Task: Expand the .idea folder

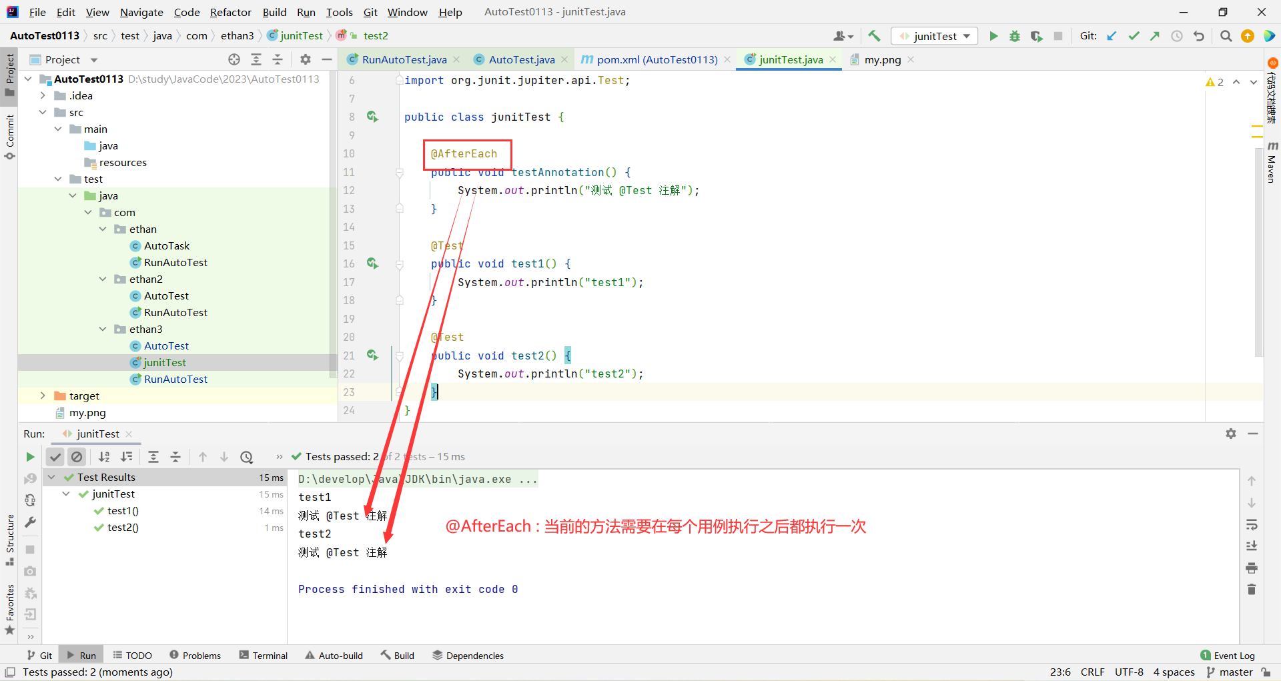Action: point(43,95)
